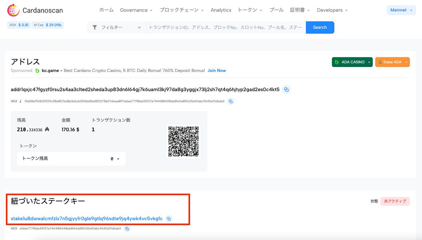Copy the address HEX value
The image size is (422, 240).
coord(231,101)
